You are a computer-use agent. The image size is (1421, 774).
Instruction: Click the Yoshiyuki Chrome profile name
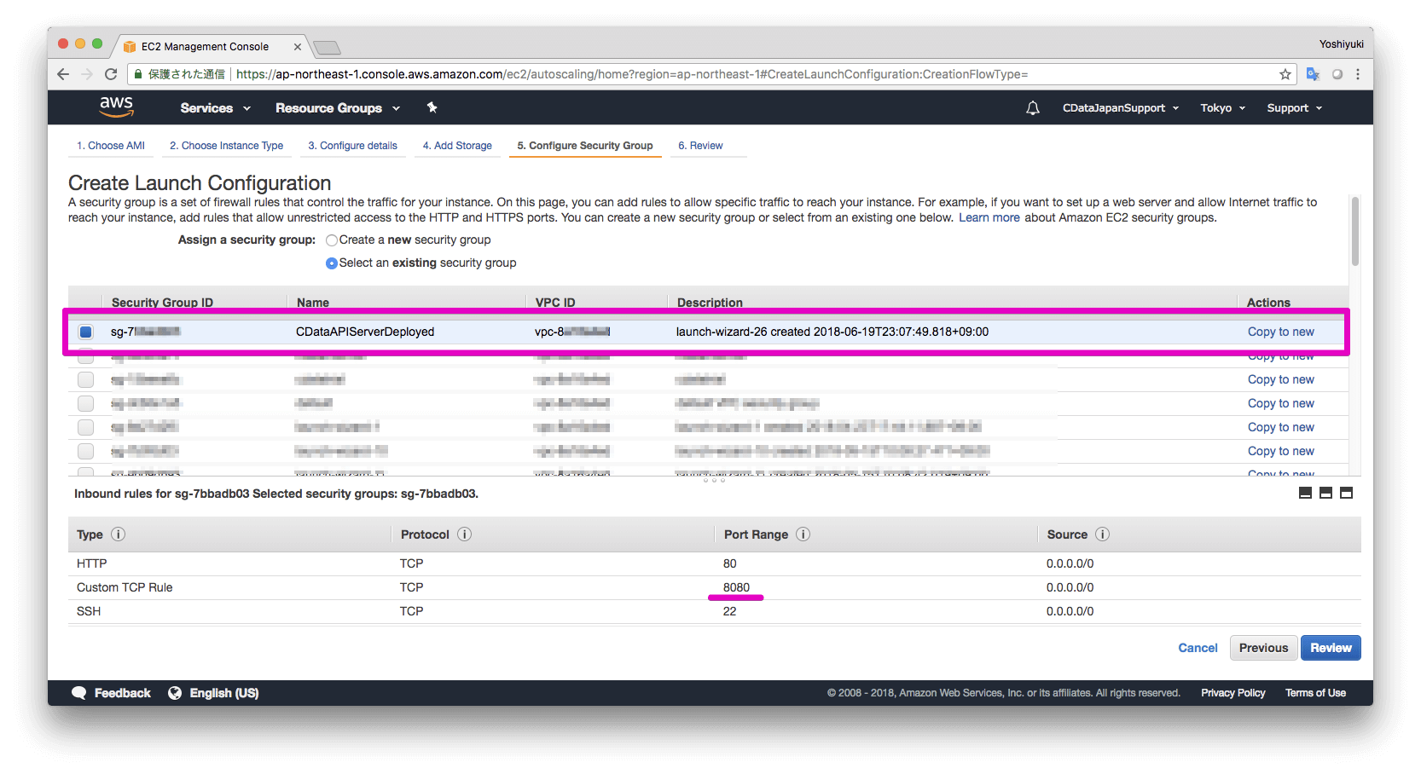(x=1341, y=44)
